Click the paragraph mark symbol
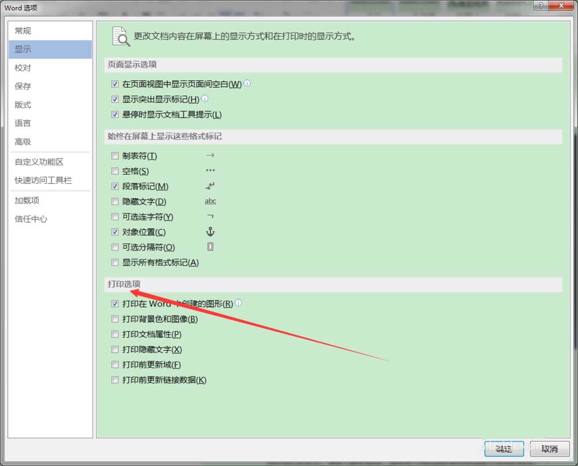This screenshot has width=578, height=466. (x=210, y=186)
